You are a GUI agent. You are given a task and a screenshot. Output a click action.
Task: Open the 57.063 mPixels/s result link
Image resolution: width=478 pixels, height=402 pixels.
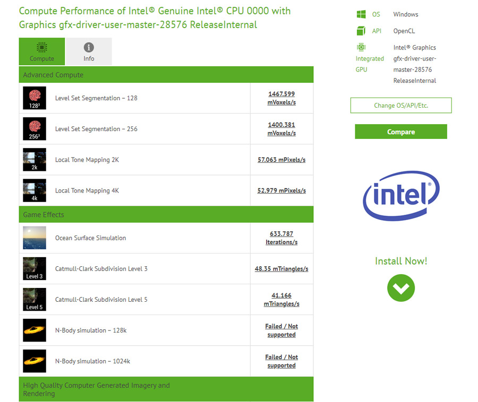(x=281, y=160)
